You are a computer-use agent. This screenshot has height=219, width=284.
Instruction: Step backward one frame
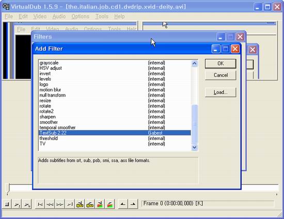[50, 204]
